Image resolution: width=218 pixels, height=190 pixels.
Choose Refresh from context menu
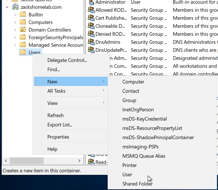tap(71, 115)
